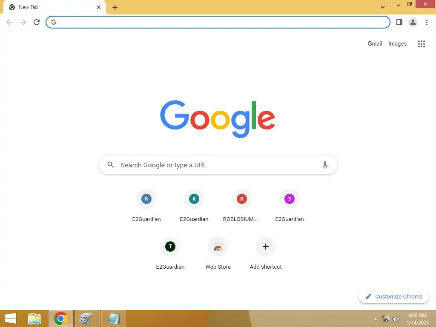Open the Chrome three-dot menu
Viewport: 436px width, 327px height.
[x=427, y=22]
